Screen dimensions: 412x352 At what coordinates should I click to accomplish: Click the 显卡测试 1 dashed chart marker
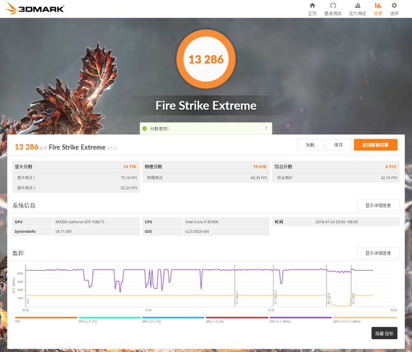[x=235, y=286]
